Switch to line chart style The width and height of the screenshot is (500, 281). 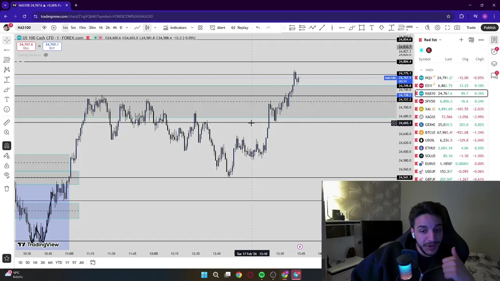click(137, 28)
